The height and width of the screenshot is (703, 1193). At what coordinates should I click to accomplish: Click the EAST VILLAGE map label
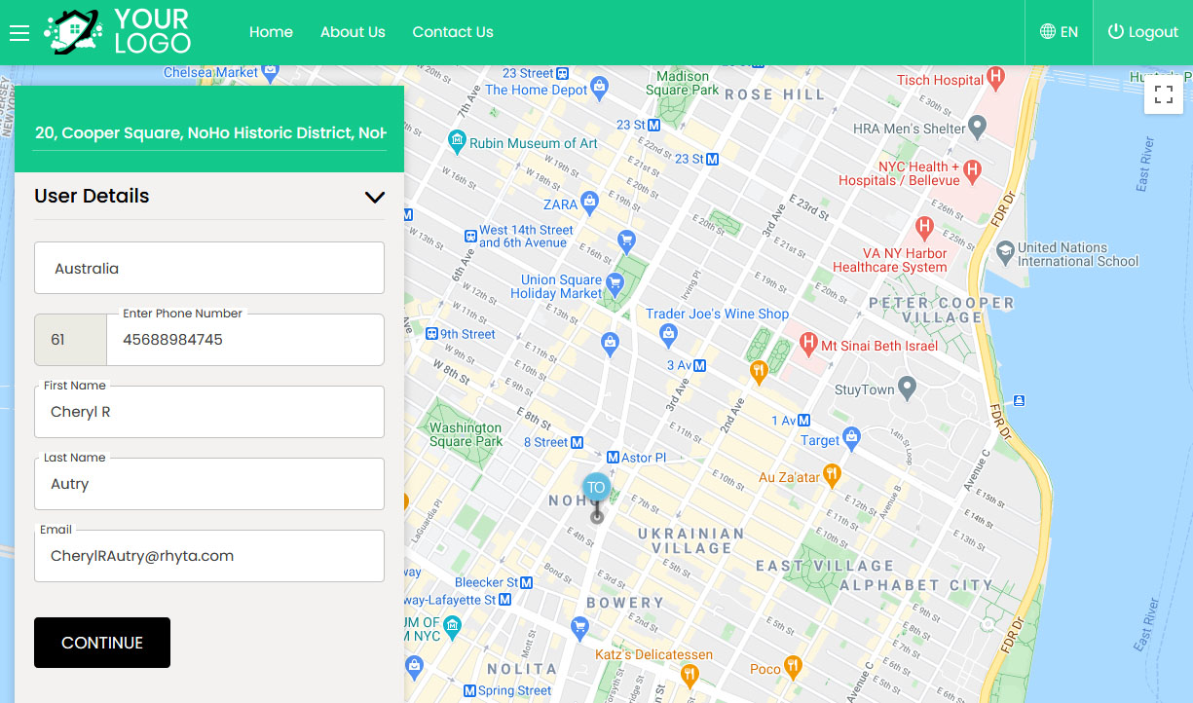click(x=824, y=566)
